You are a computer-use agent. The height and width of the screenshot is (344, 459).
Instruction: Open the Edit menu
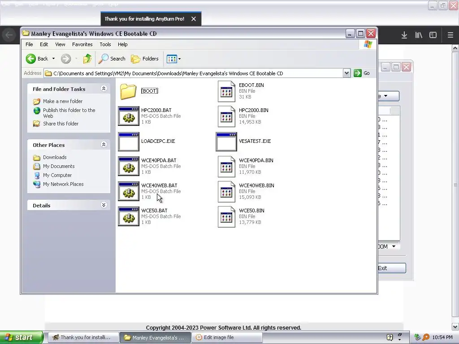(x=44, y=44)
